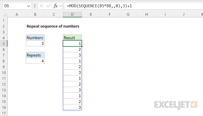Select column F header
203x116 pixels.
[110, 14]
